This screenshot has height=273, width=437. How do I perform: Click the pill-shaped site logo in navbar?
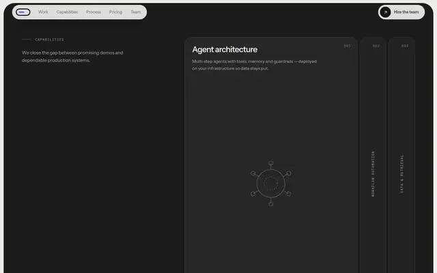[x=23, y=12]
